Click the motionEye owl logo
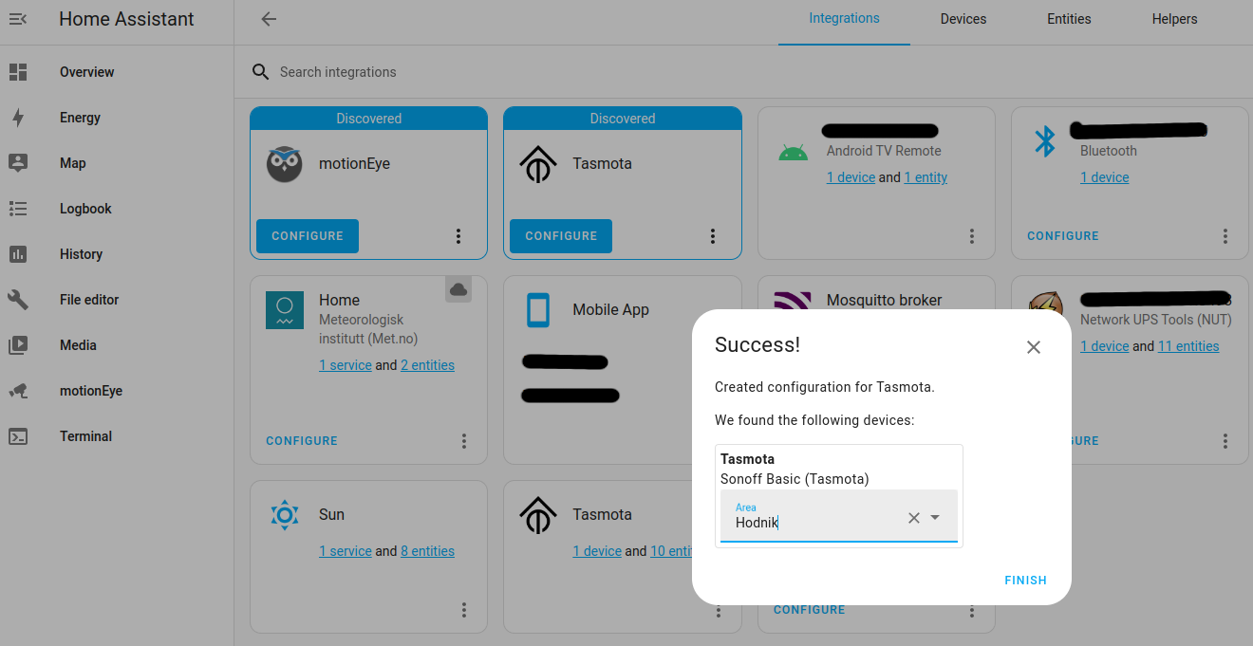The width and height of the screenshot is (1253, 646). (285, 164)
